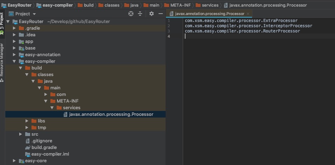Expand the .gradle folder
This screenshot has height=165, width=335.
[x=14, y=28]
